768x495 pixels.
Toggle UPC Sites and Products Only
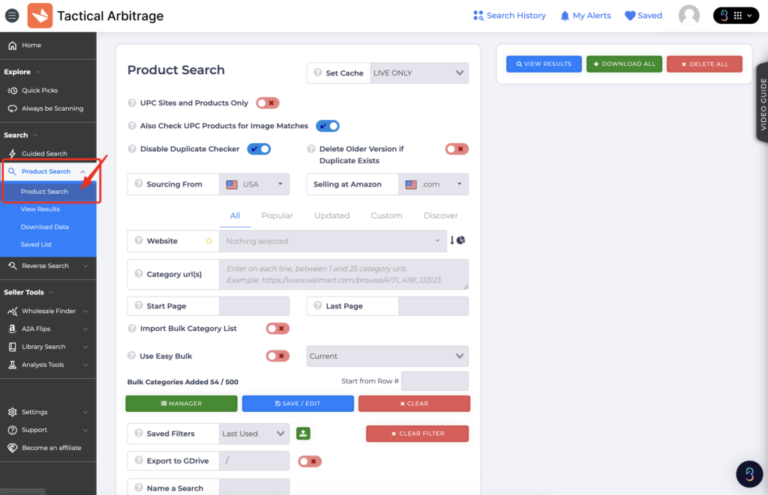pyautogui.click(x=268, y=103)
